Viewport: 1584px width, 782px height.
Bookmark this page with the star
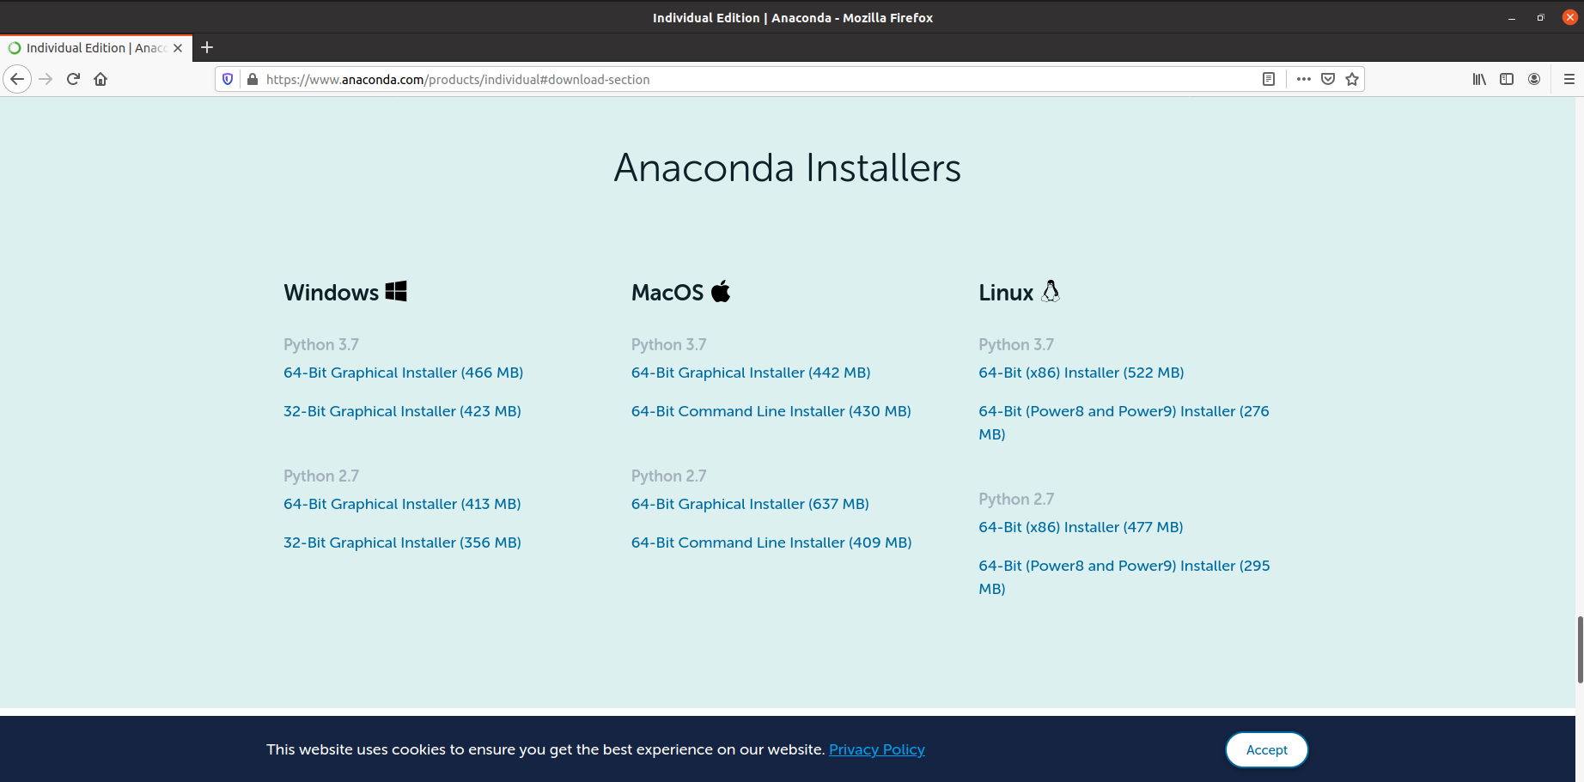pyautogui.click(x=1353, y=79)
